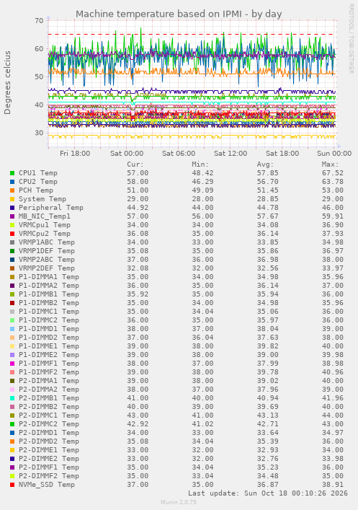Click the 'P2-DIMMD2 Temp' legend label
The width and height of the screenshot is (358, 510).
click(49, 441)
